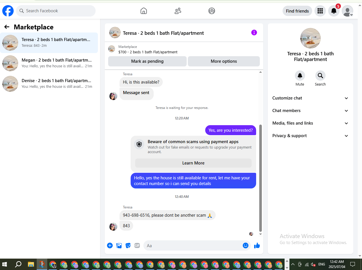Click chat scrollbar down arrow
The height and width of the screenshot is (270, 362).
click(x=260, y=234)
